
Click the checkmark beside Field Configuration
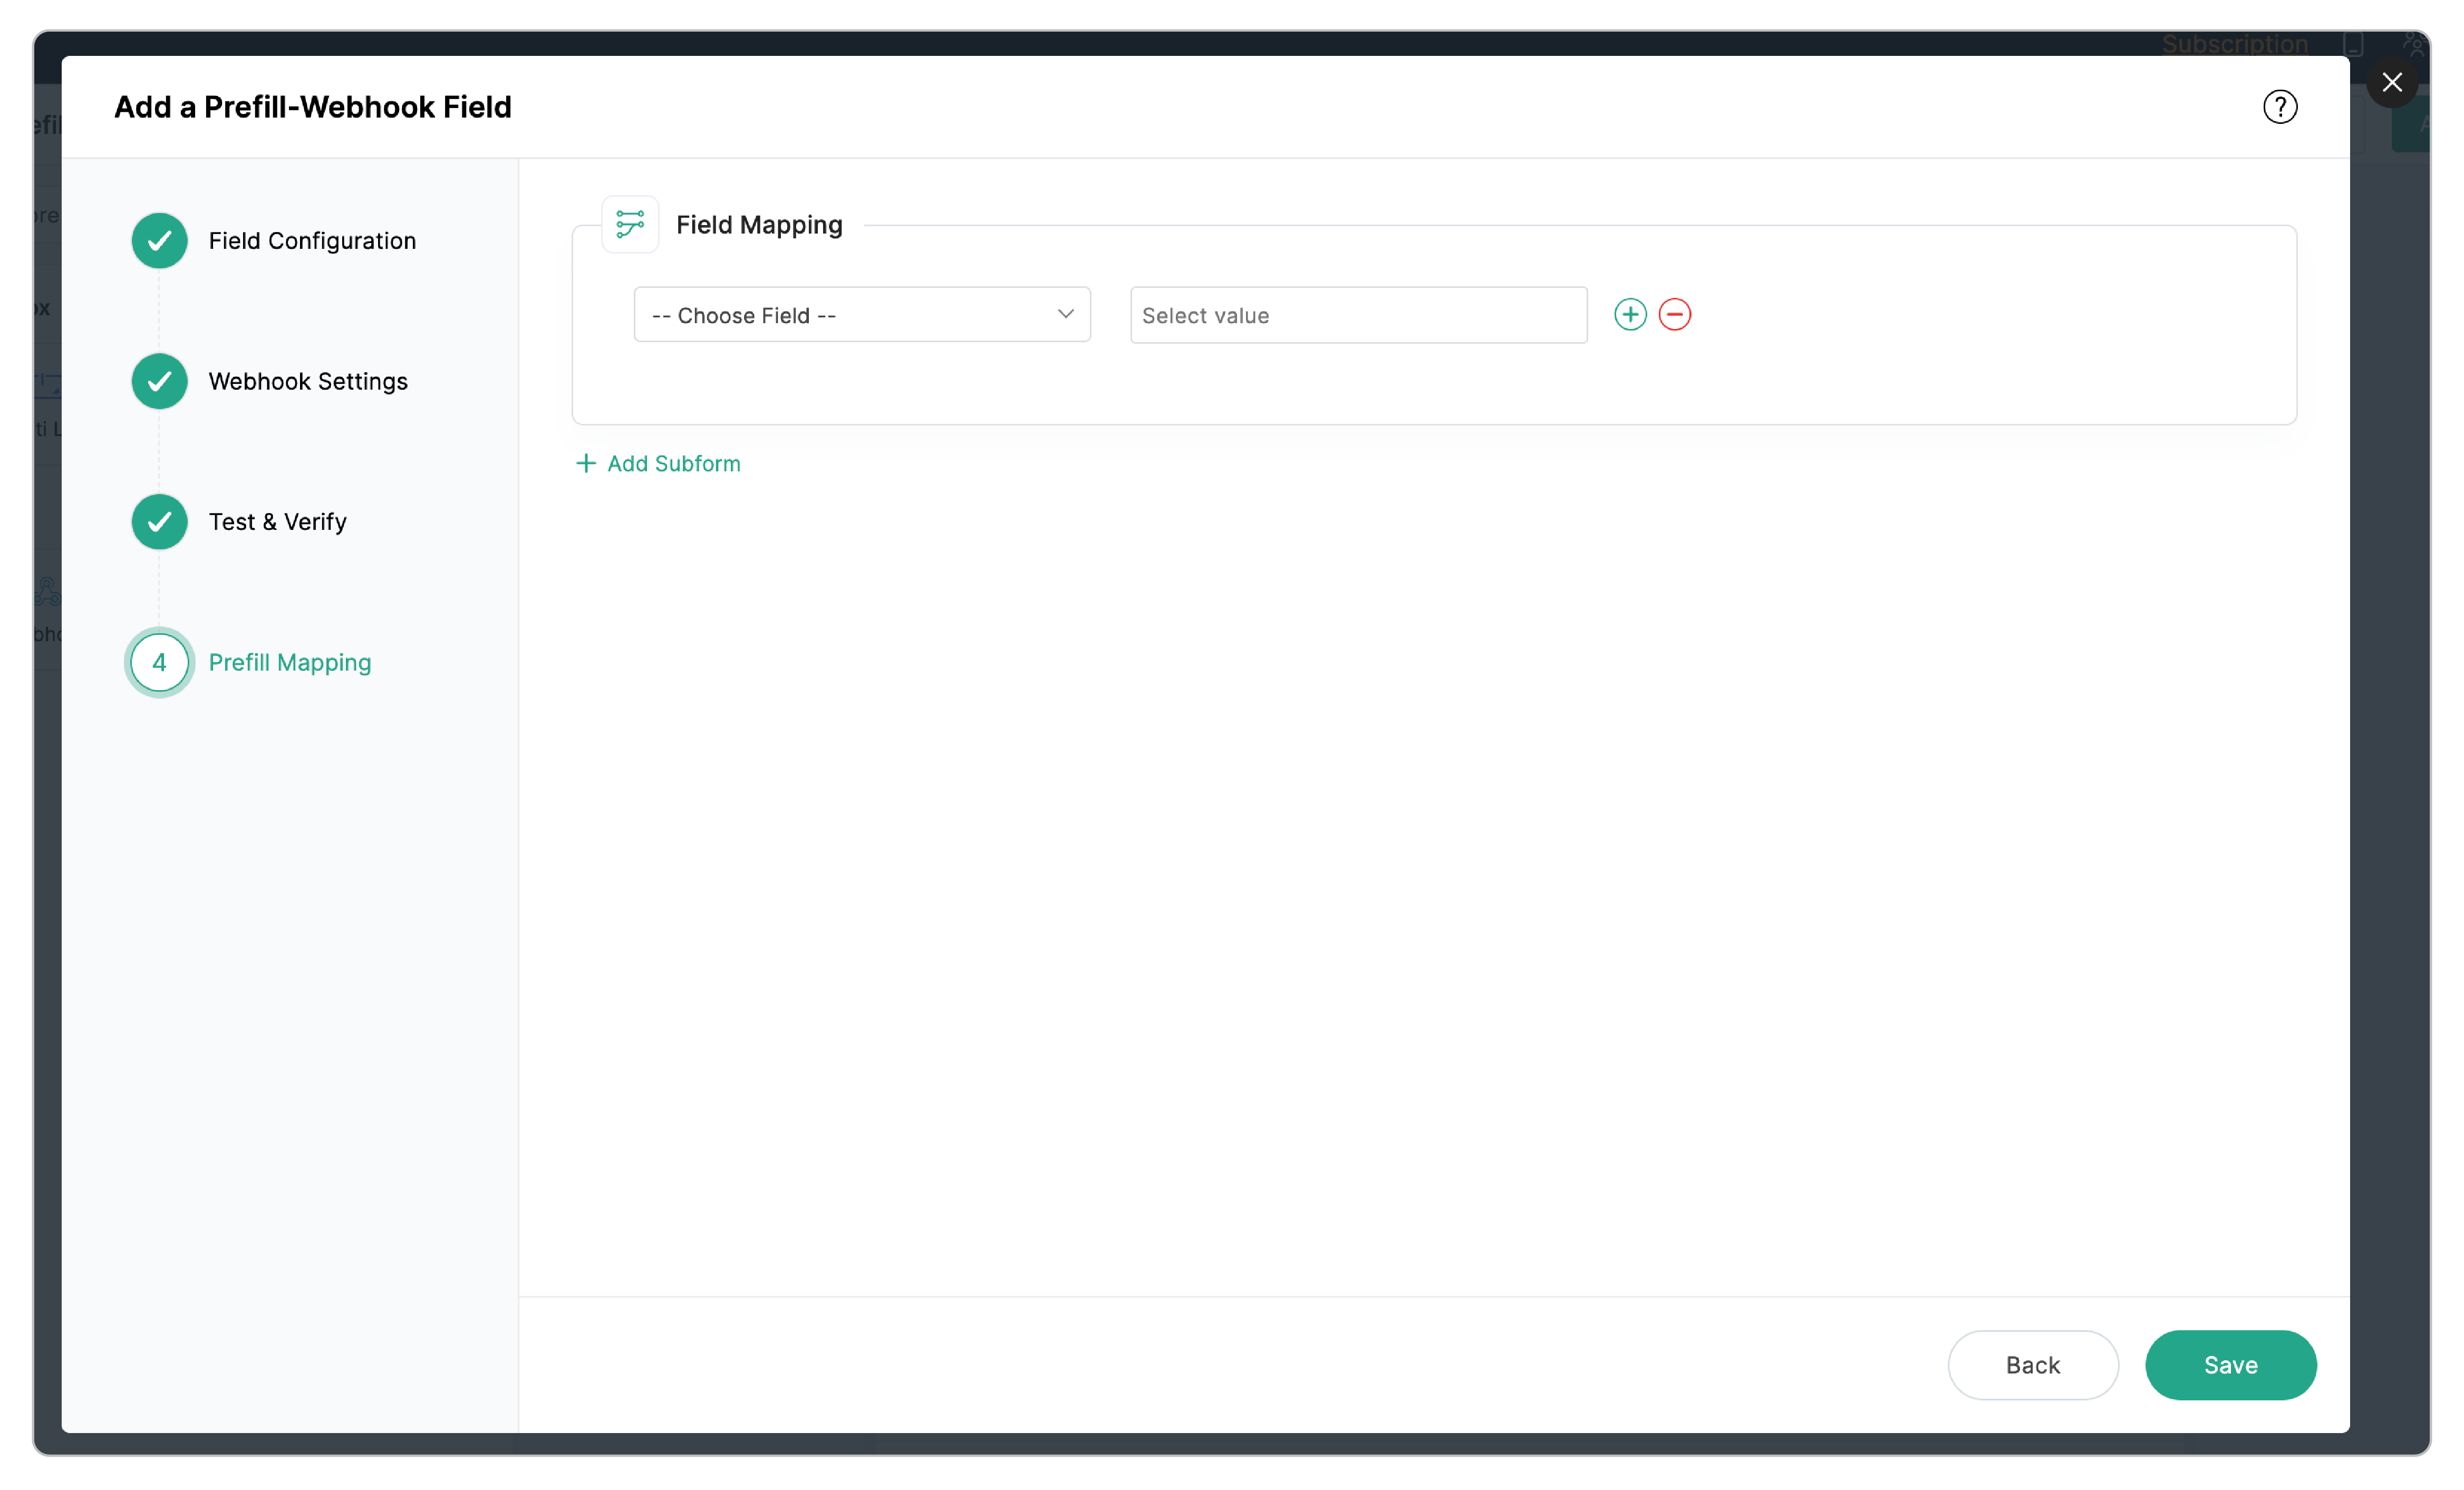pos(159,240)
